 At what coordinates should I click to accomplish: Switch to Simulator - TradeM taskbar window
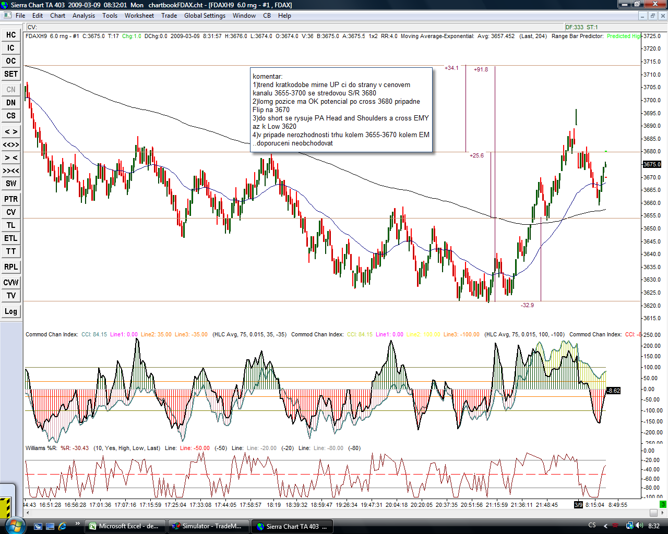pyautogui.click(x=208, y=526)
